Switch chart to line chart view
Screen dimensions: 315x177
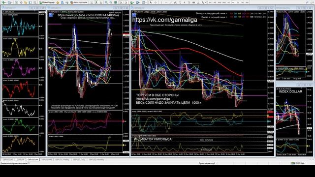[x=101, y=2]
